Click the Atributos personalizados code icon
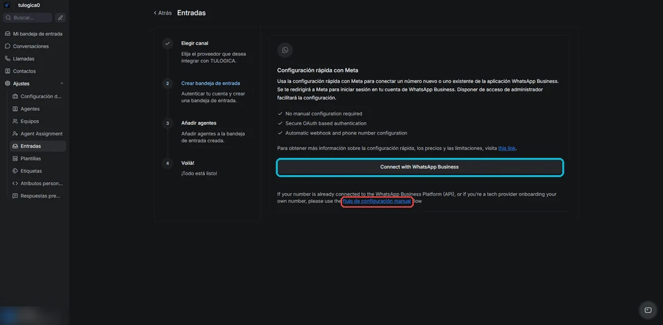Screen dimensions: 663x325 pos(15,184)
